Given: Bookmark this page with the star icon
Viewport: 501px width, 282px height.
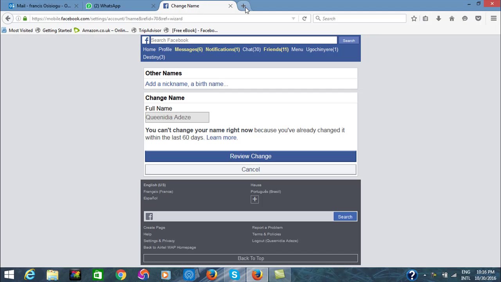Looking at the screenshot, I should (414, 18).
